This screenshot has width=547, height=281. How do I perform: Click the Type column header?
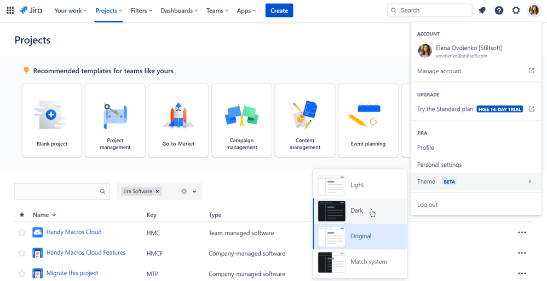[x=215, y=215]
